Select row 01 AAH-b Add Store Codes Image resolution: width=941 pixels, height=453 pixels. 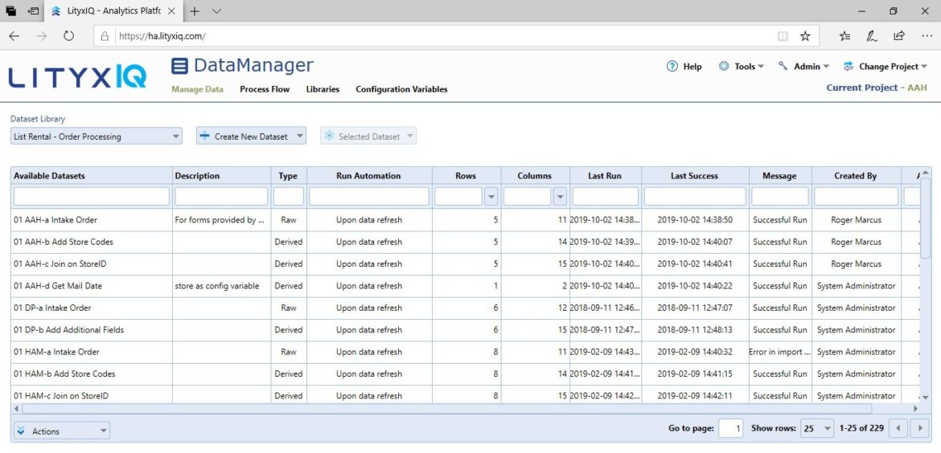coord(466,242)
